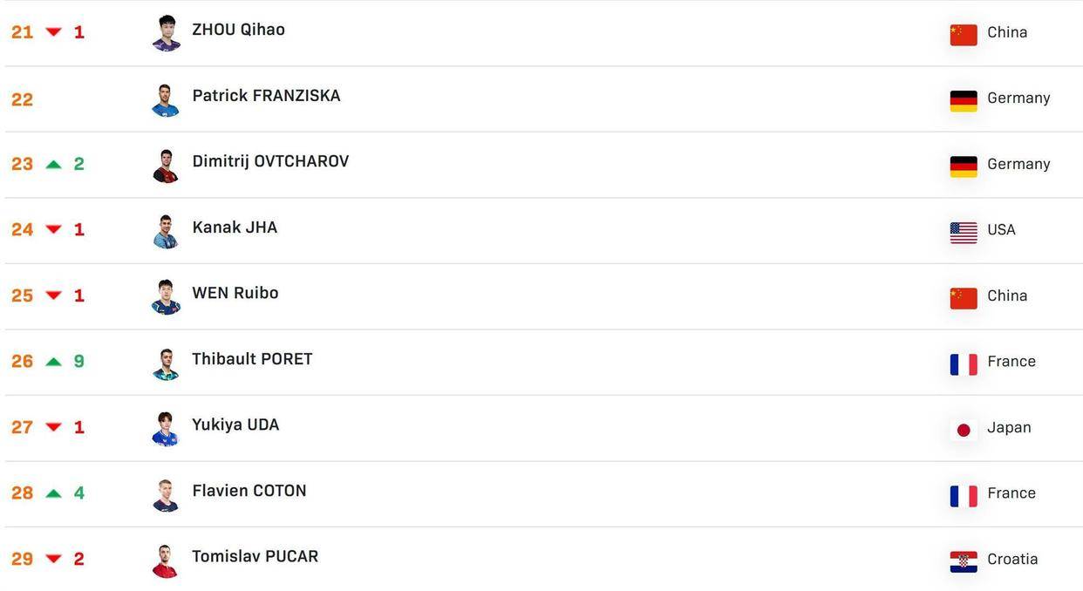The image size is (1083, 591).
Task: Click red down arrow at rank 29
Action: (x=53, y=559)
